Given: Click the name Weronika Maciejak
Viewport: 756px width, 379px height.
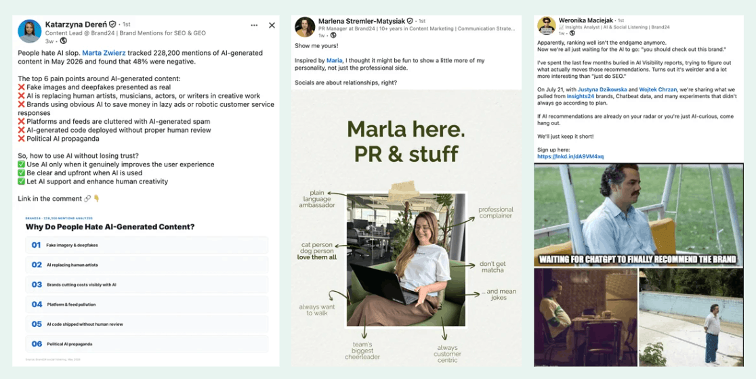Looking at the screenshot, I should [585, 20].
